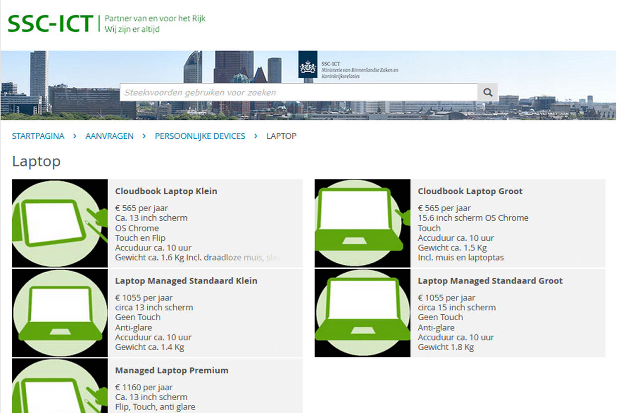621x413 pixels.
Task: Click "Gewicht 1.8 Kg" text
Action: click(x=446, y=347)
